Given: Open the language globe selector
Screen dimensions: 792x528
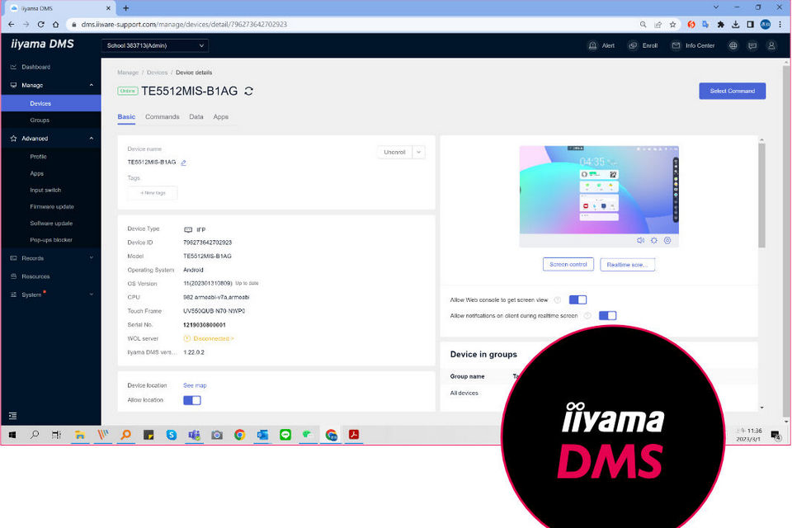Looking at the screenshot, I should [733, 45].
